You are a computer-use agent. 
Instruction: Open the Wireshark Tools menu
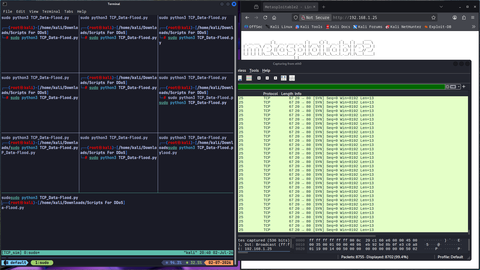pos(254,70)
